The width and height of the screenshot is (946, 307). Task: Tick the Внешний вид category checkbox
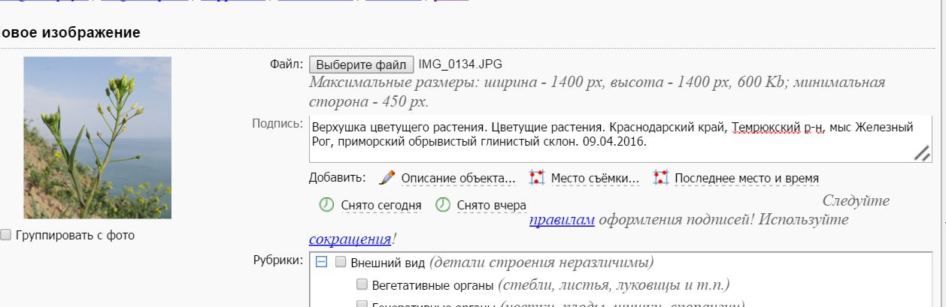click(341, 262)
